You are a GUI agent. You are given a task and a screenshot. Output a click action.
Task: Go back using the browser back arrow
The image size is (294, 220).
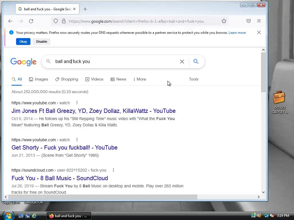click(10, 21)
